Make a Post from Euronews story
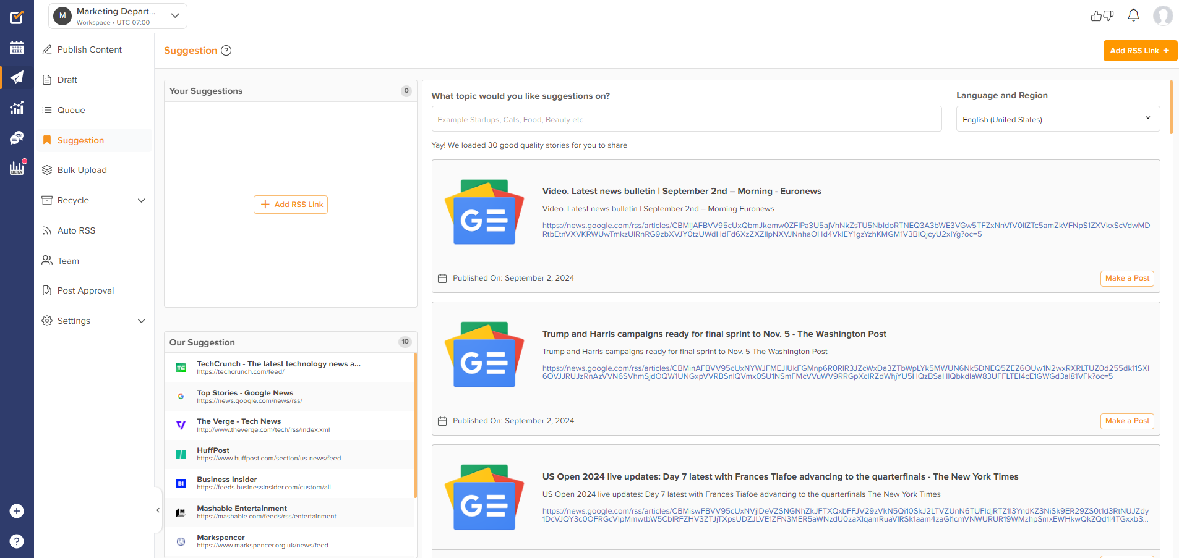1179x558 pixels. 1127,278
